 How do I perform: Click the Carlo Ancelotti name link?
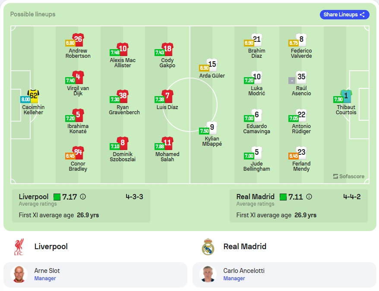coord(243,271)
